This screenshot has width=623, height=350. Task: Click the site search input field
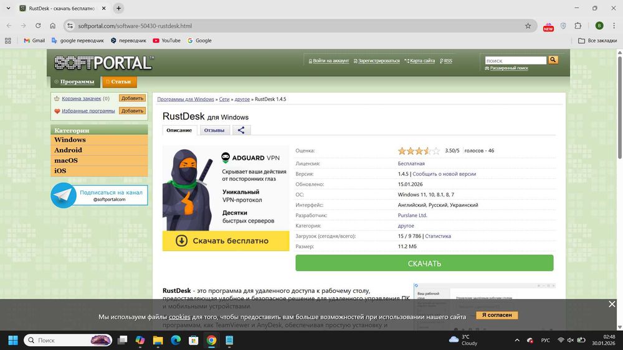click(x=516, y=60)
